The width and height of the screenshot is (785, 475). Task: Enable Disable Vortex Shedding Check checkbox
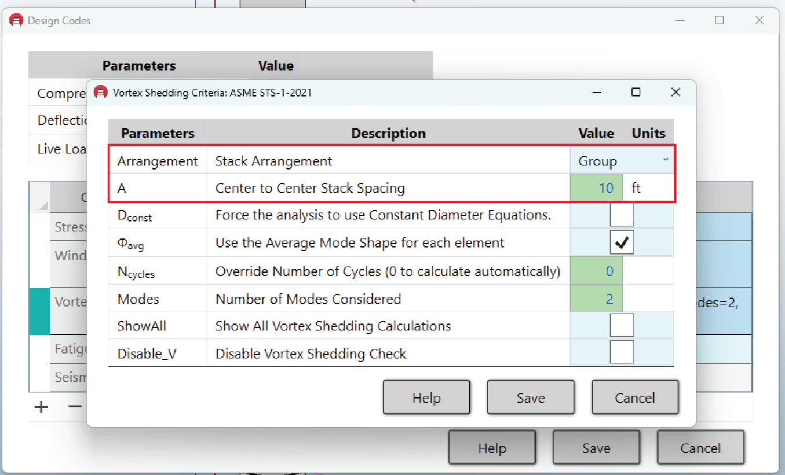click(x=622, y=352)
